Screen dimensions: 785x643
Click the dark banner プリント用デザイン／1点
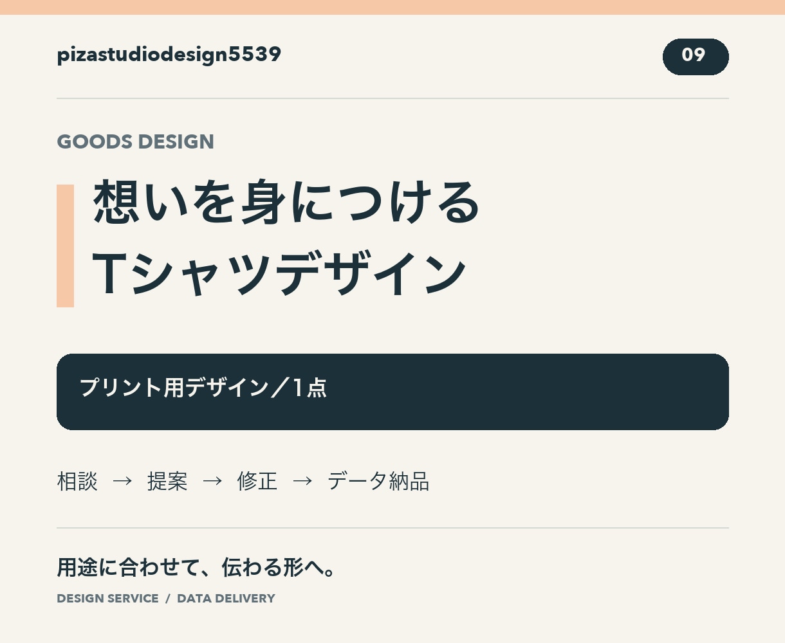[392, 392]
